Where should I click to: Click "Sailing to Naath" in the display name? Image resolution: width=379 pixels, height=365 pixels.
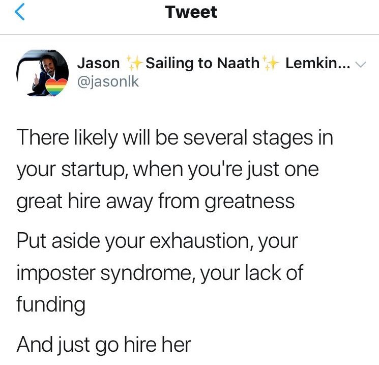click(x=202, y=64)
